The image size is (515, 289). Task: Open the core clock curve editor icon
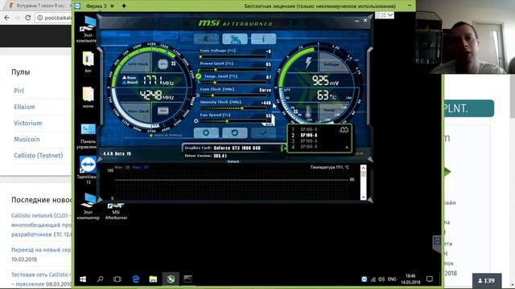tap(197, 96)
